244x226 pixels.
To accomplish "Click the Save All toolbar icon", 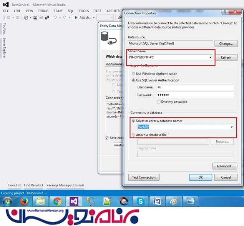I will (47, 18).
